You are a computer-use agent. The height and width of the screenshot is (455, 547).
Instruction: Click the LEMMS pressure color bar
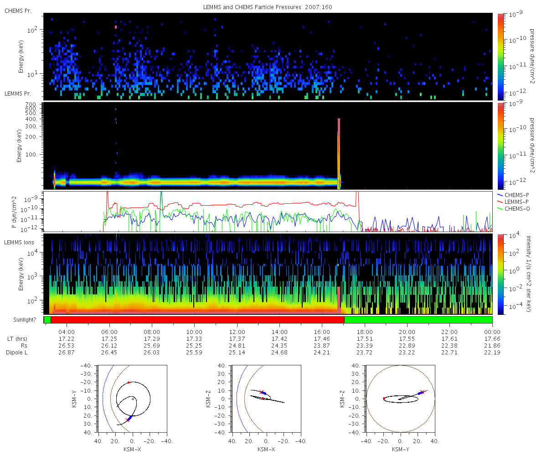(x=500, y=146)
